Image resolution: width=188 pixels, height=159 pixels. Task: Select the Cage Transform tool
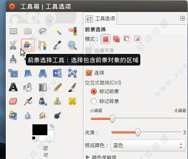(x=72, y=73)
